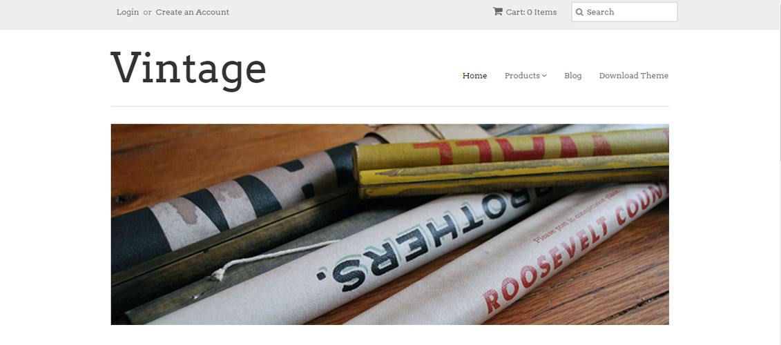Image resolution: width=781 pixels, height=345 pixels.
Task: Click the hero banner slide image
Action: click(389, 224)
